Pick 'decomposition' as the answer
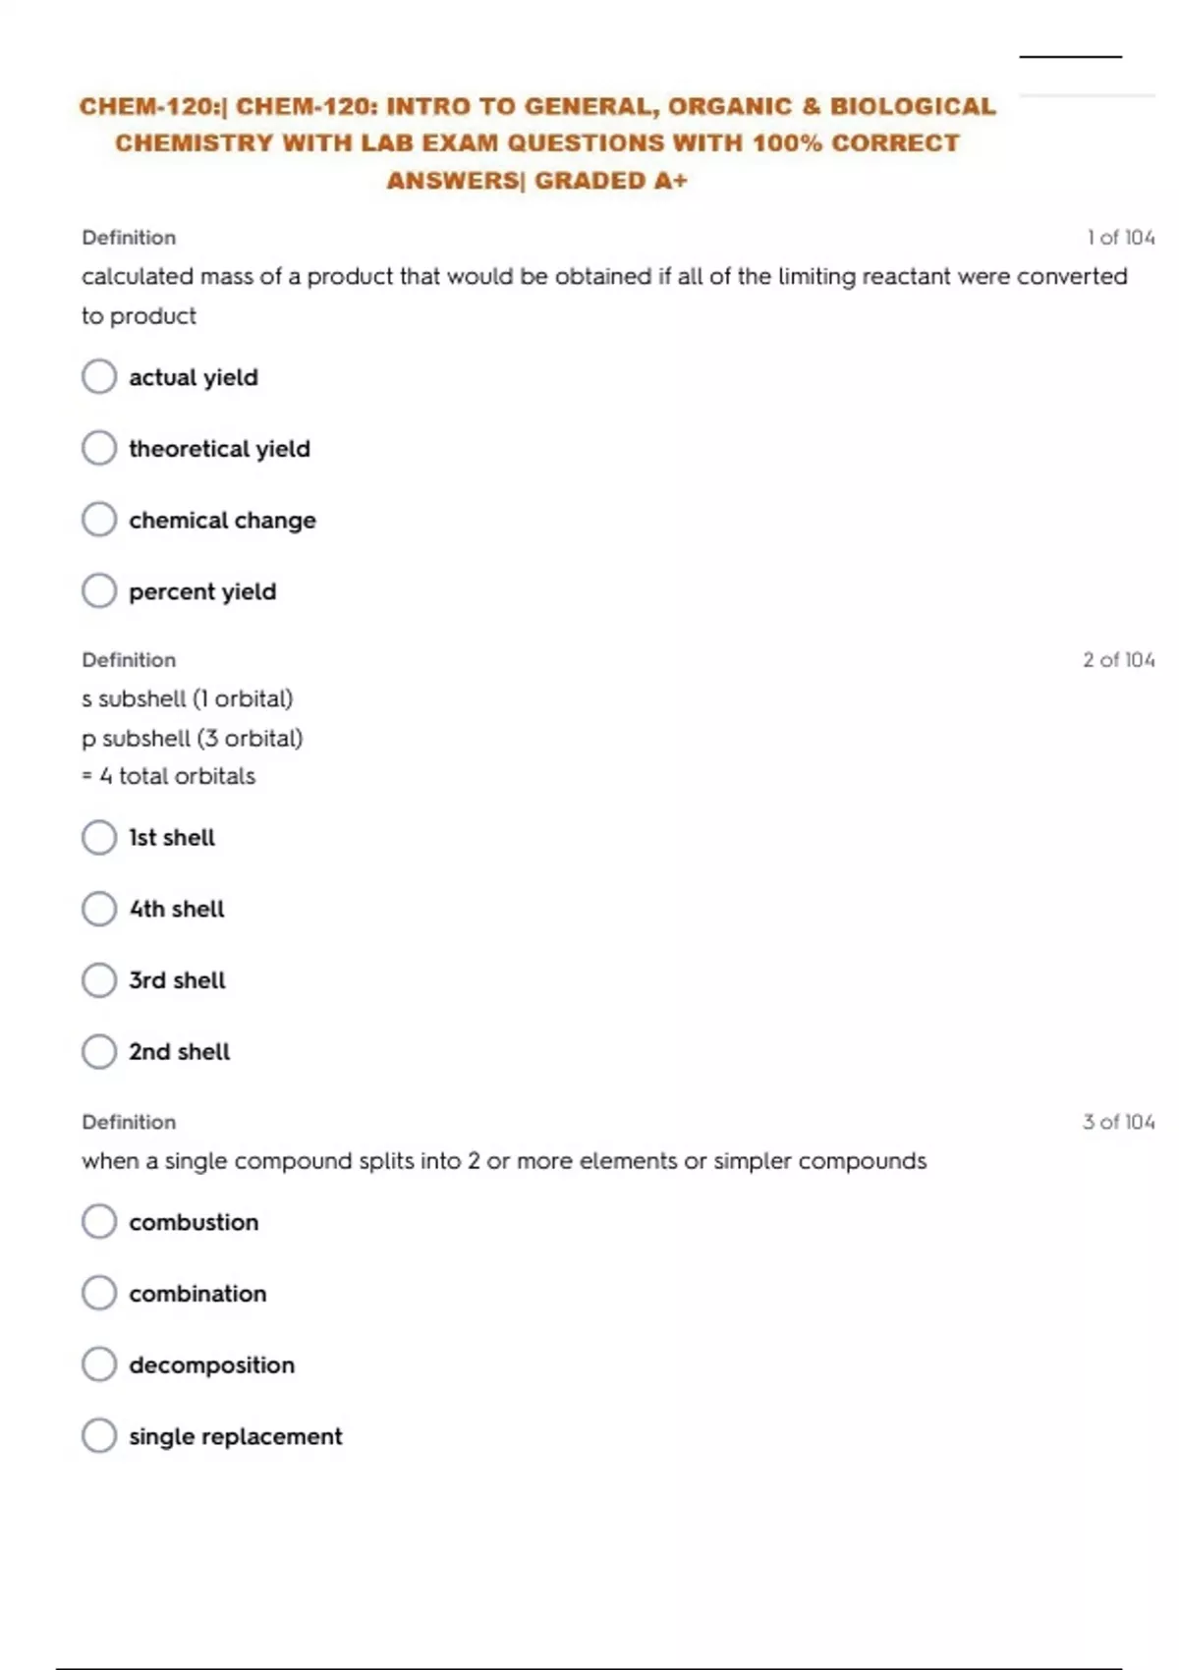The height and width of the screenshot is (1670, 1179). pyautogui.click(x=99, y=1364)
